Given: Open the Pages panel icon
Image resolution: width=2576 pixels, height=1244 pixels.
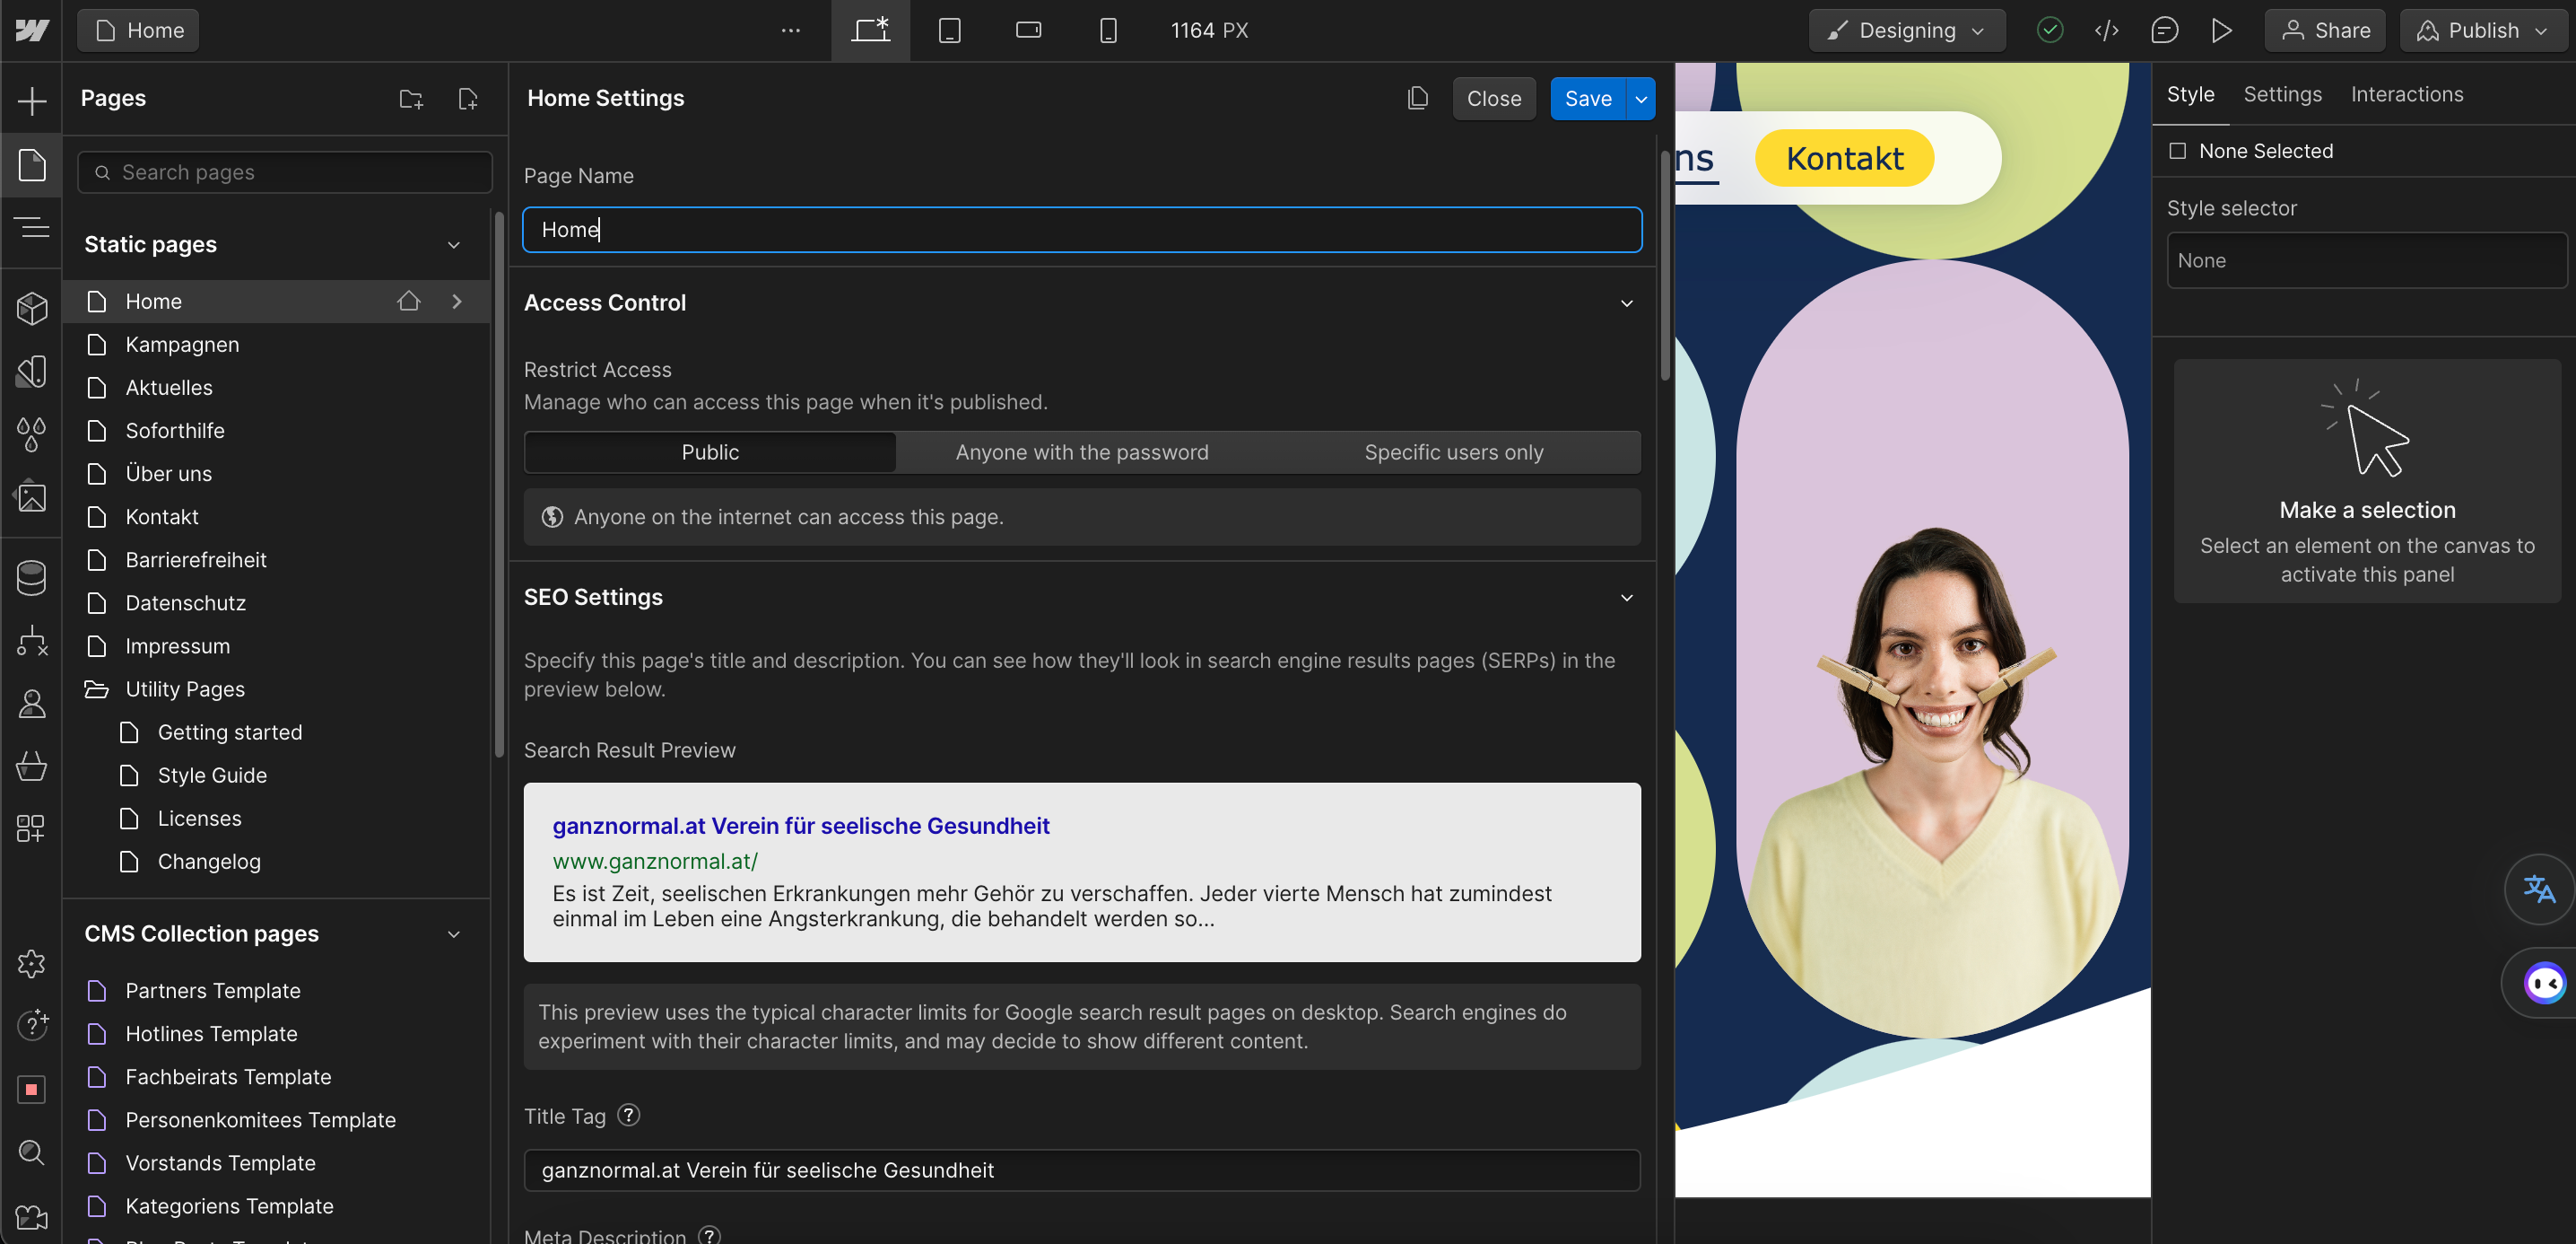Looking at the screenshot, I should (x=31, y=165).
